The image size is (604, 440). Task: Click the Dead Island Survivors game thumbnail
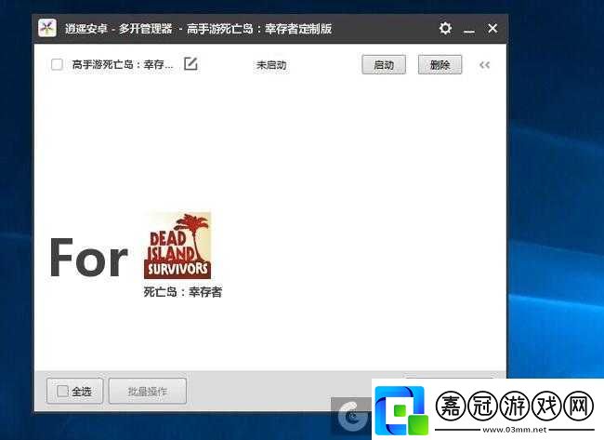(177, 246)
